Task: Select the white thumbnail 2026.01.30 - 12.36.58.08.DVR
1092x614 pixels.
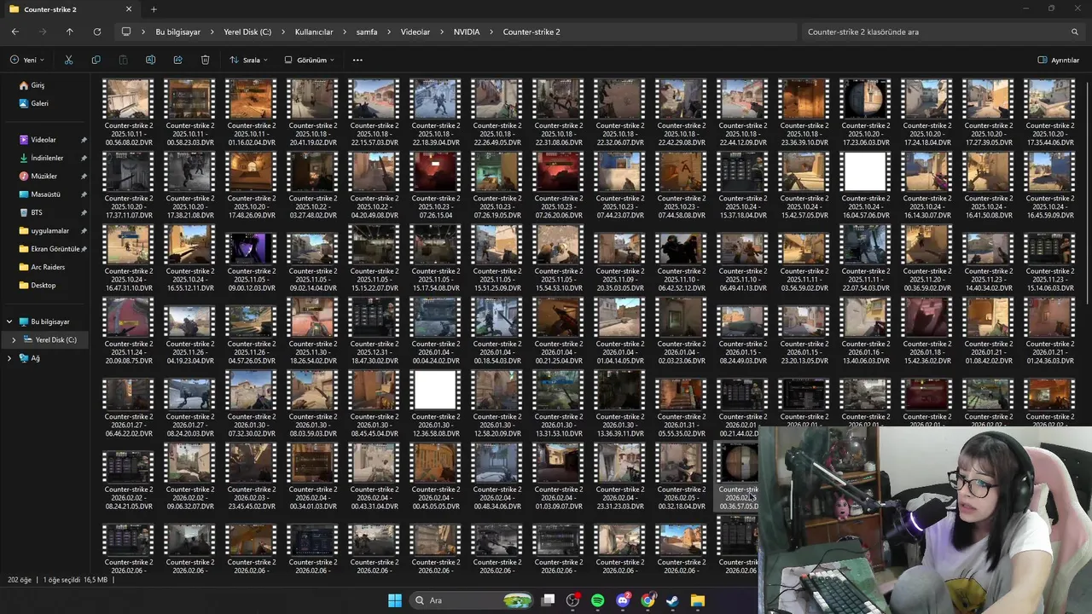Action: (436, 390)
